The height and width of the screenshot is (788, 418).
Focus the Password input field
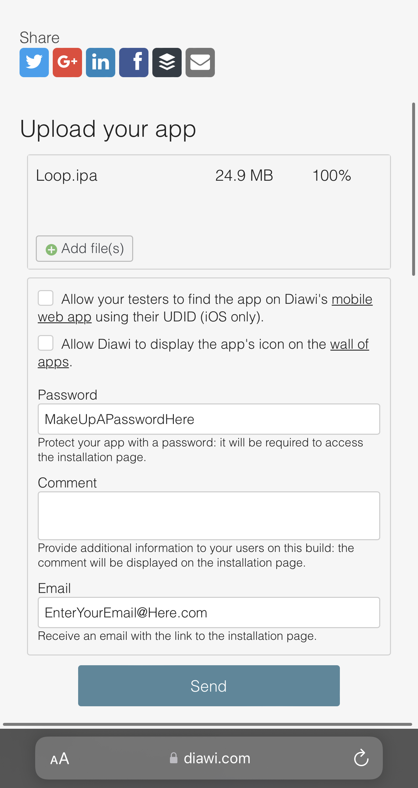click(209, 419)
